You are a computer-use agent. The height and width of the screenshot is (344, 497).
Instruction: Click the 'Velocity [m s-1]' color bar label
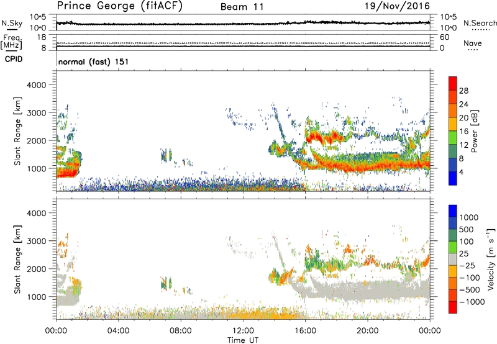(x=491, y=259)
